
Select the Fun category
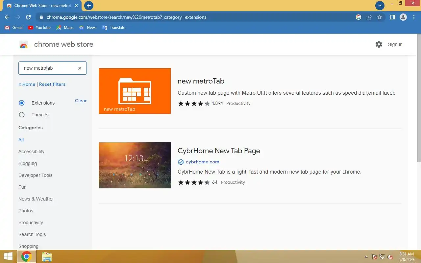[x=22, y=187]
